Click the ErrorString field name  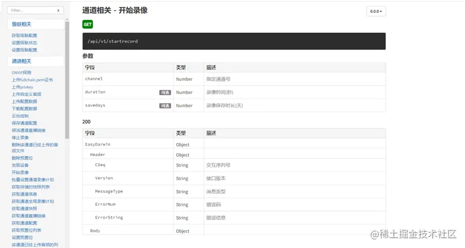pos(109,217)
